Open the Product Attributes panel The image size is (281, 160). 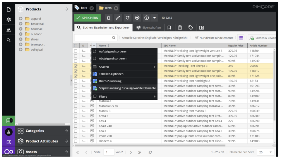coord(43,141)
